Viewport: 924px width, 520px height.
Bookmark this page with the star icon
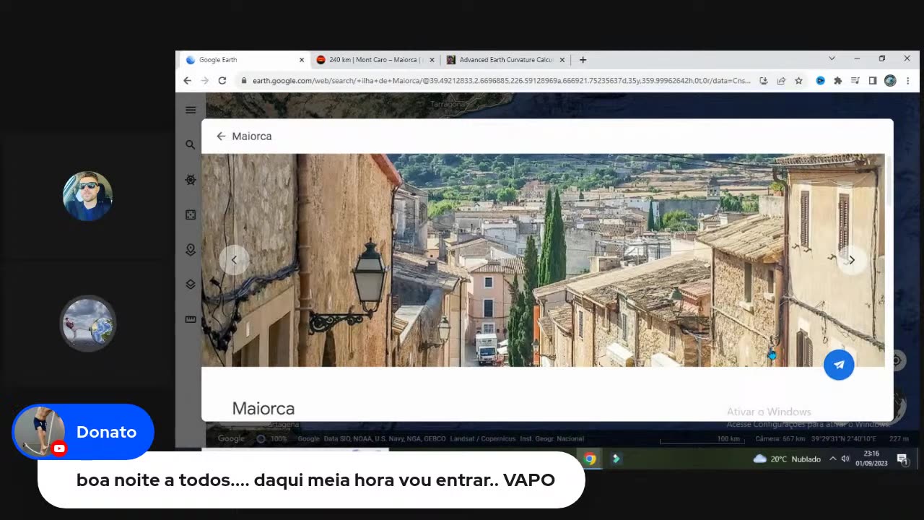point(798,81)
